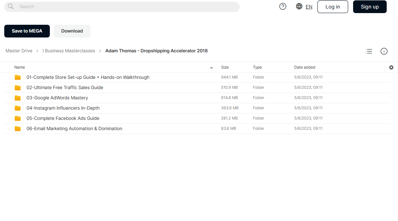Click the Log in button
Image resolution: width=398 pixels, height=221 pixels.
pyautogui.click(x=333, y=7)
